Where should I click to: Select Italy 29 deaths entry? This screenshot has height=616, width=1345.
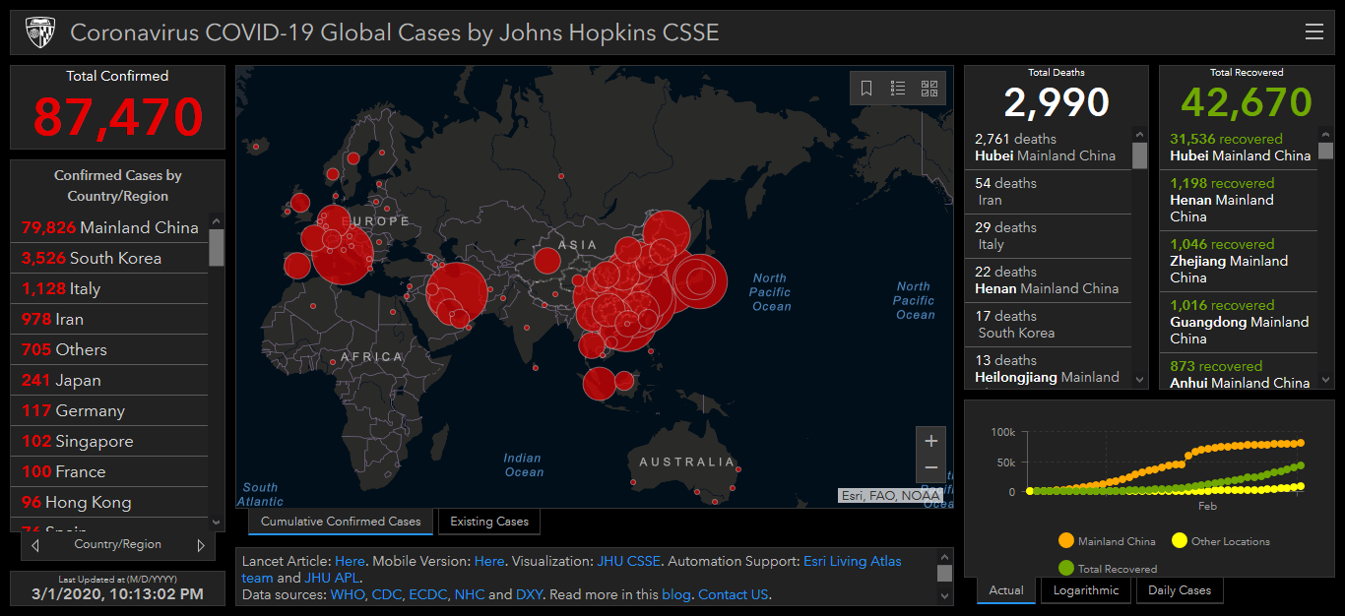click(1048, 236)
